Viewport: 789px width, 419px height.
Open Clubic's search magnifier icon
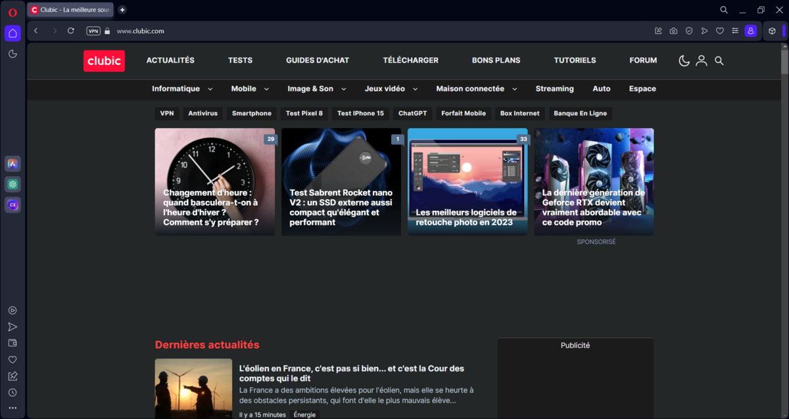click(x=719, y=60)
